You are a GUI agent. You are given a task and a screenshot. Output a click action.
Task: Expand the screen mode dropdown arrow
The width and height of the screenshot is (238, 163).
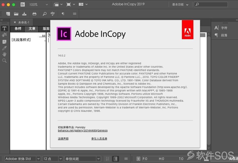coord(74,4)
